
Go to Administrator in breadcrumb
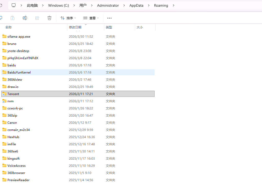point(108,6)
